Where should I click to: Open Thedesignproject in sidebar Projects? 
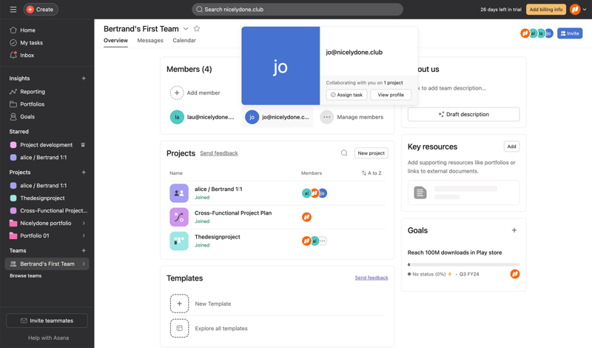pyautogui.click(x=42, y=198)
